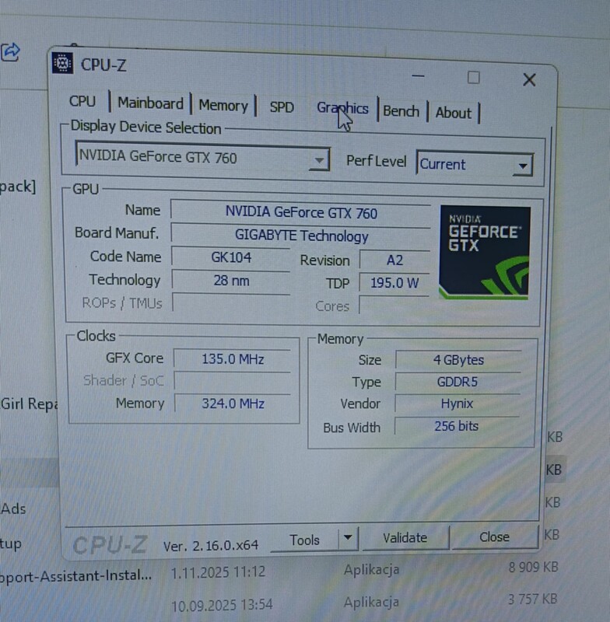Click the NVIDIA GeForce GTX logo image
The width and height of the screenshot is (610, 622).
pos(484,253)
